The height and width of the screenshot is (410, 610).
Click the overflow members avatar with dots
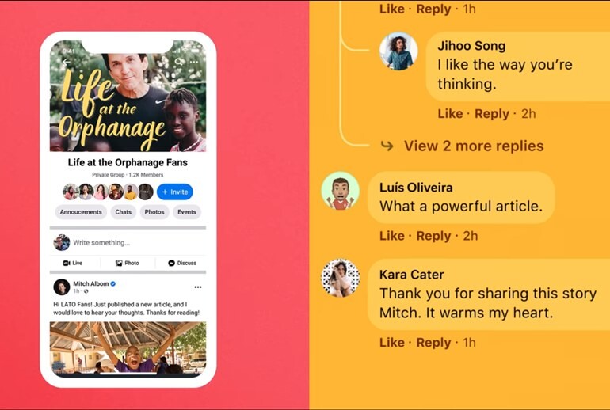pyautogui.click(x=146, y=192)
